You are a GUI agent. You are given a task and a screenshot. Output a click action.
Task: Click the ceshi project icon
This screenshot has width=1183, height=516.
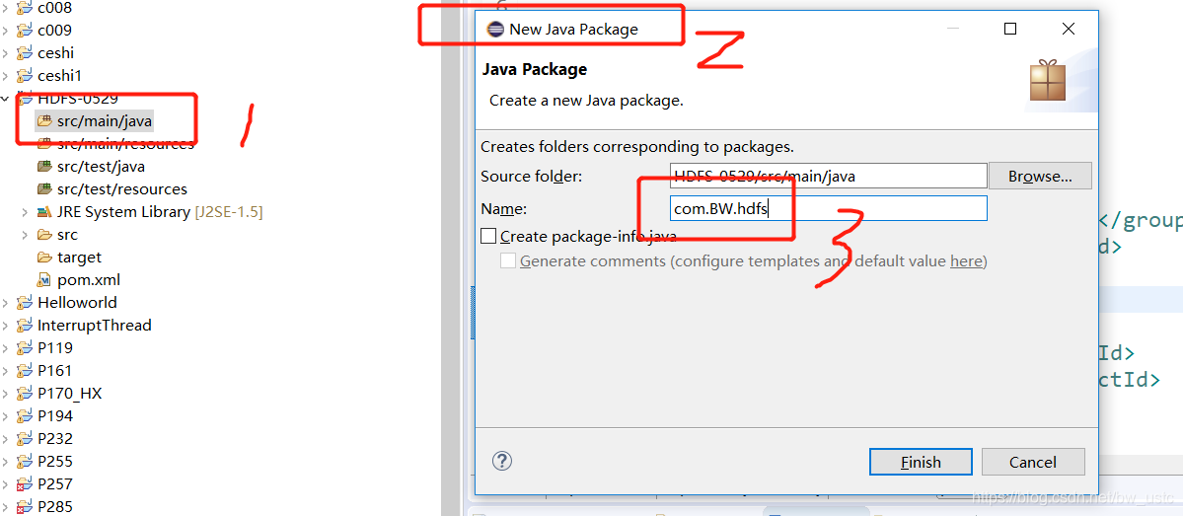pyautogui.click(x=25, y=53)
